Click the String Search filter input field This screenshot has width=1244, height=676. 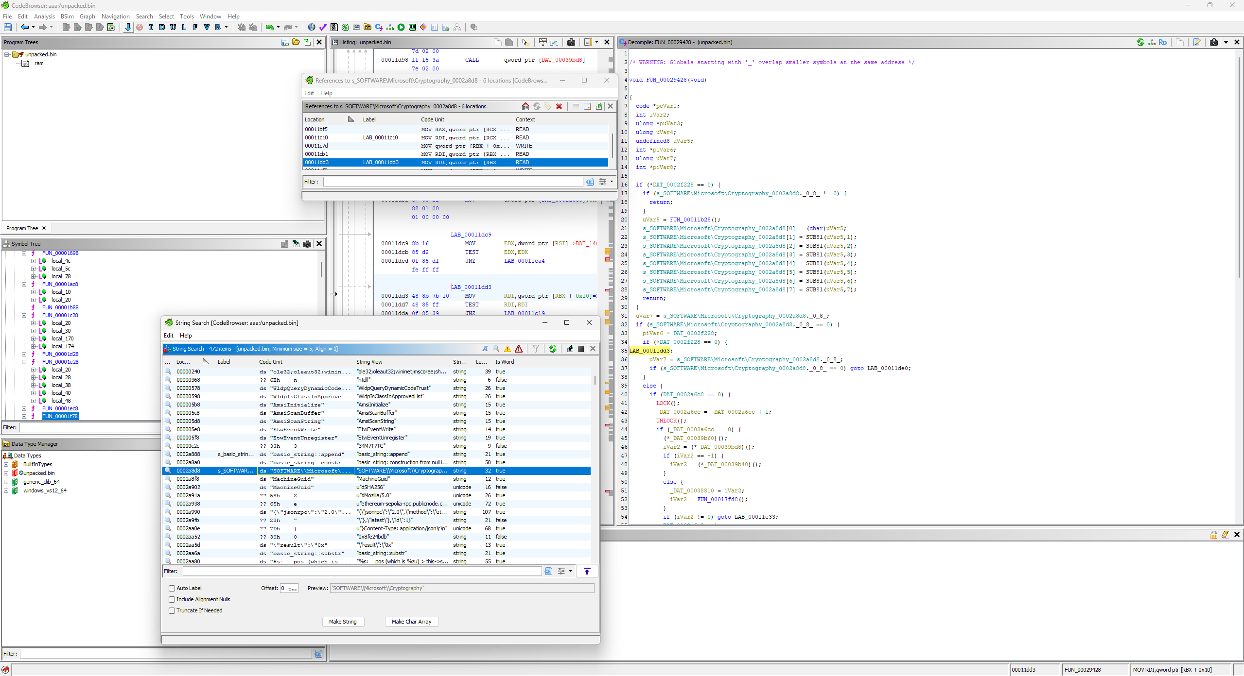(361, 571)
